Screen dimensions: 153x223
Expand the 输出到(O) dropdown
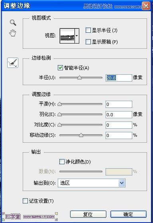click(x=92, y=183)
